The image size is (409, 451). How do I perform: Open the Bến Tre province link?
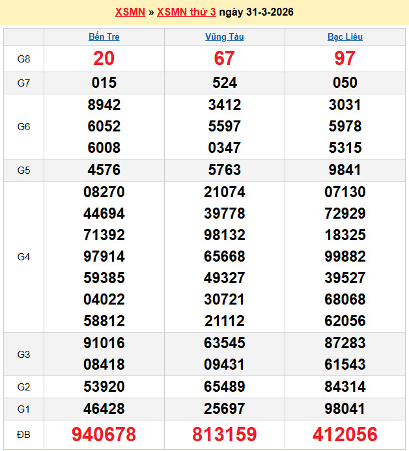pyautogui.click(x=104, y=37)
